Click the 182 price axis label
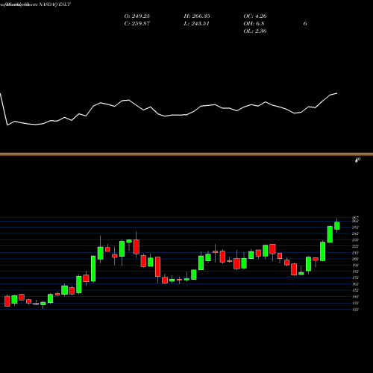The height and width of the screenshot is (373, 373). tap(355, 272)
